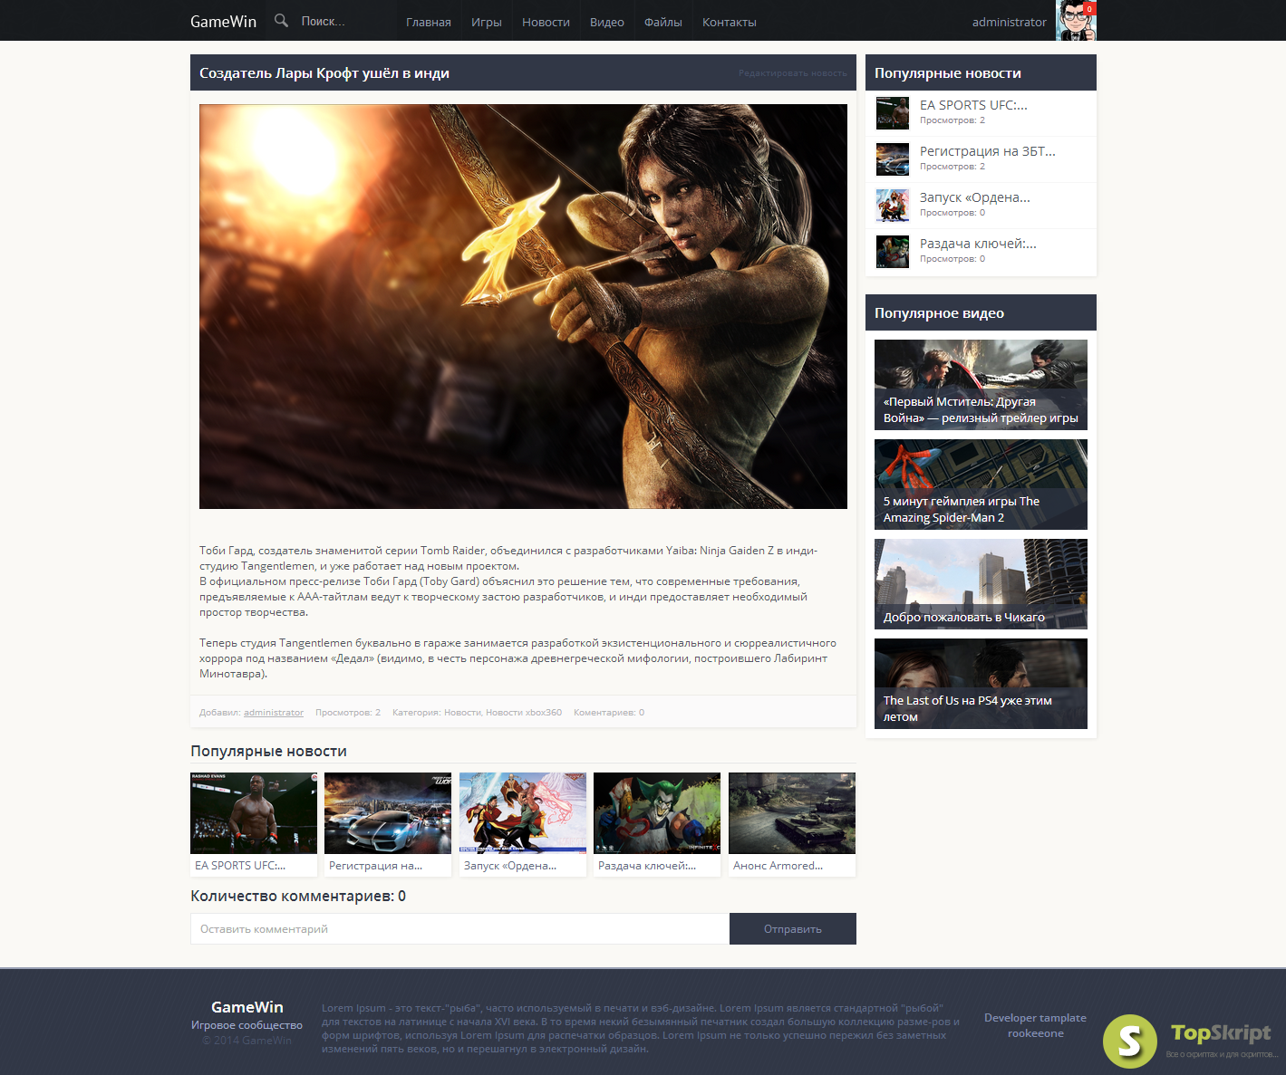Open the administrator avatar image
This screenshot has height=1075, width=1286.
(x=1076, y=20)
